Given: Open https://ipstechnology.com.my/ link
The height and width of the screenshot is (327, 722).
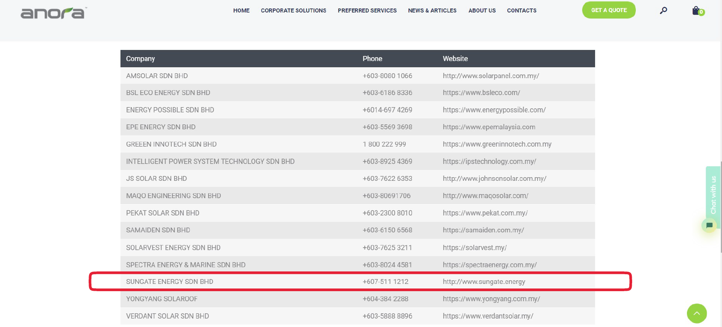Looking at the screenshot, I should (489, 161).
